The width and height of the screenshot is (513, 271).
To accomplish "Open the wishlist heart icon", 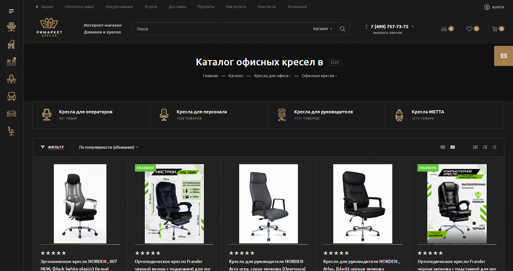I will [469, 29].
